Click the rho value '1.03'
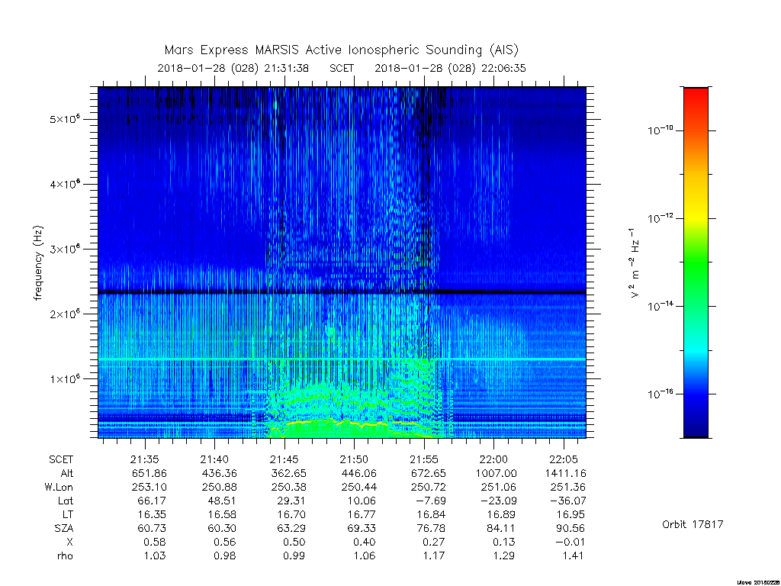Viewport: 781px width, 586px height. pyautogui.click(x=155, y=555)
